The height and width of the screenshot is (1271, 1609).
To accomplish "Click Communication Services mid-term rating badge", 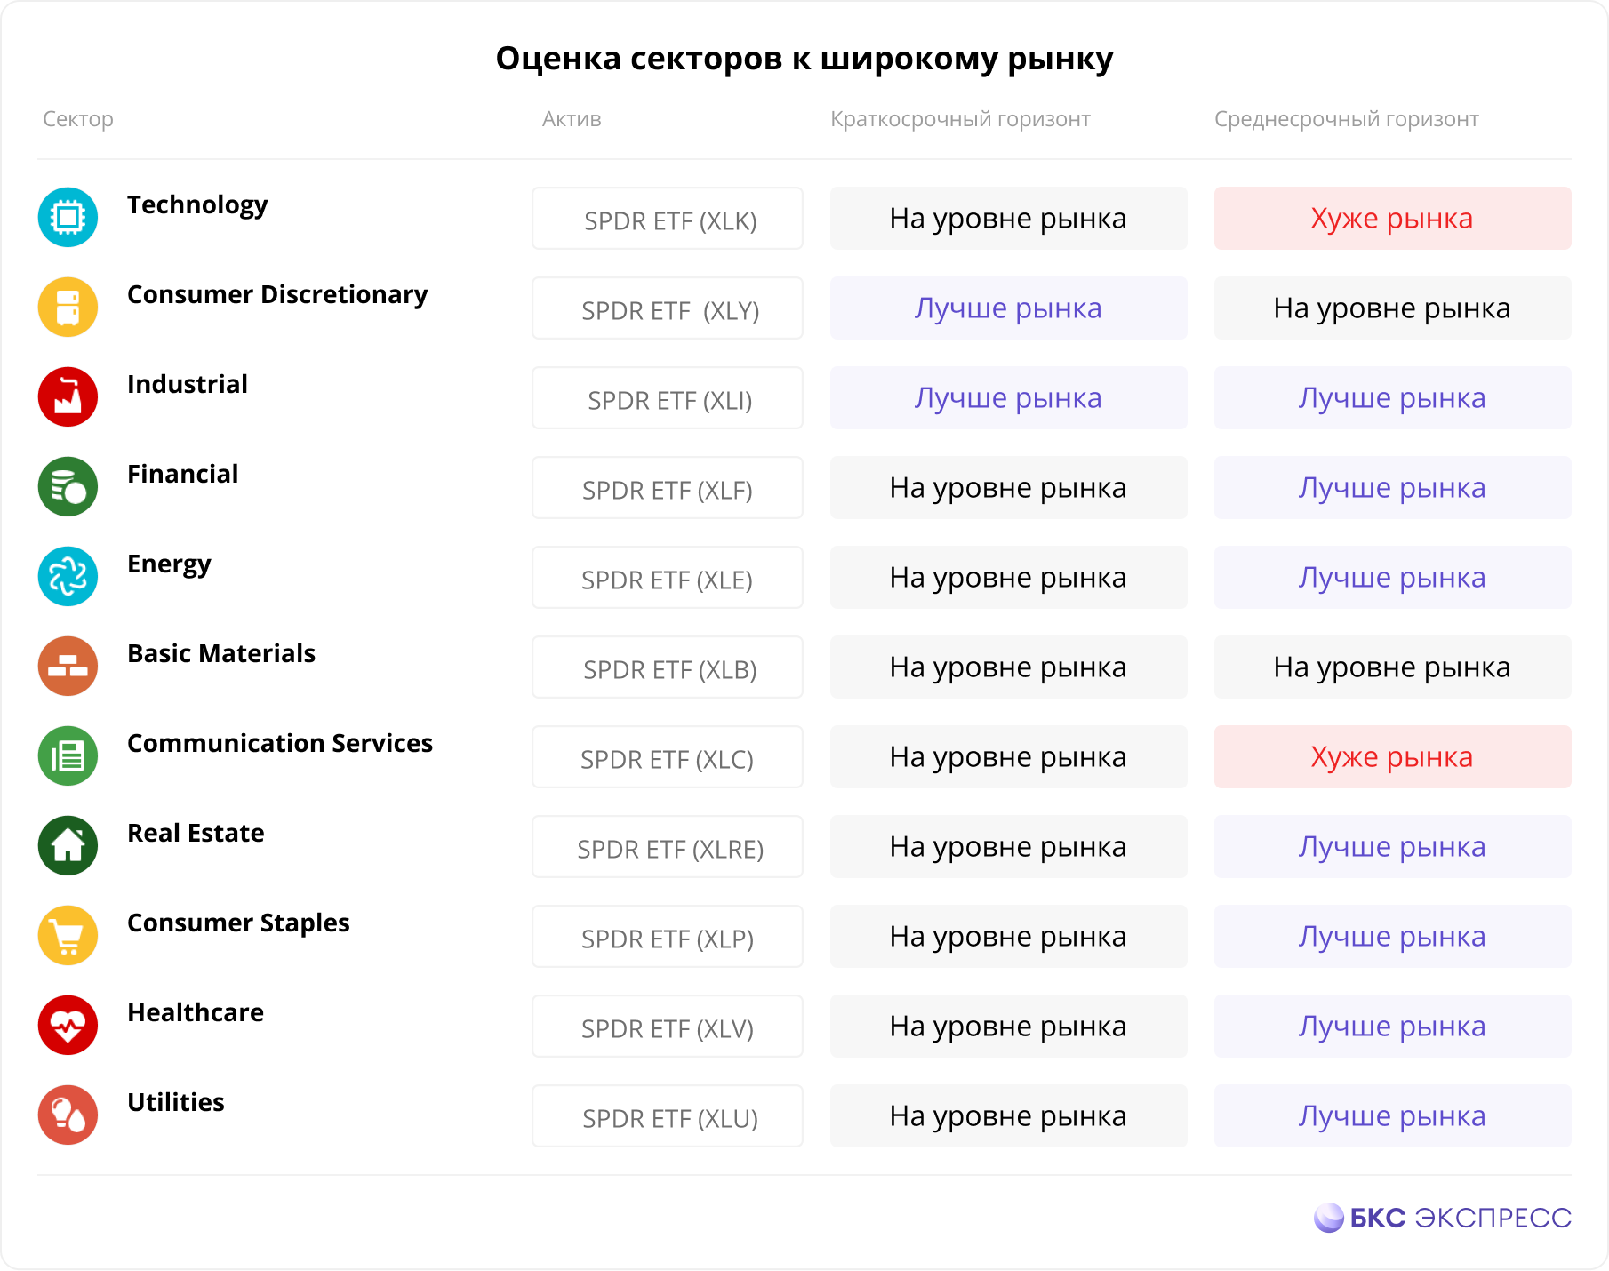I will coord(1392,757).
